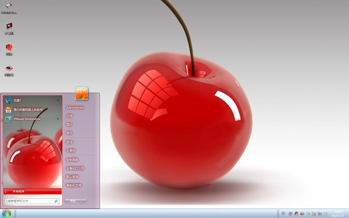Click the taskbar clock and date

coord(337,214)
